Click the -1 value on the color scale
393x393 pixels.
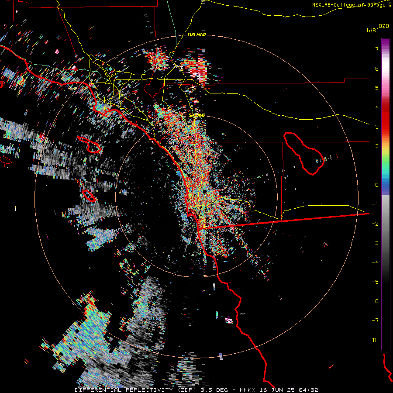(375, 204)
